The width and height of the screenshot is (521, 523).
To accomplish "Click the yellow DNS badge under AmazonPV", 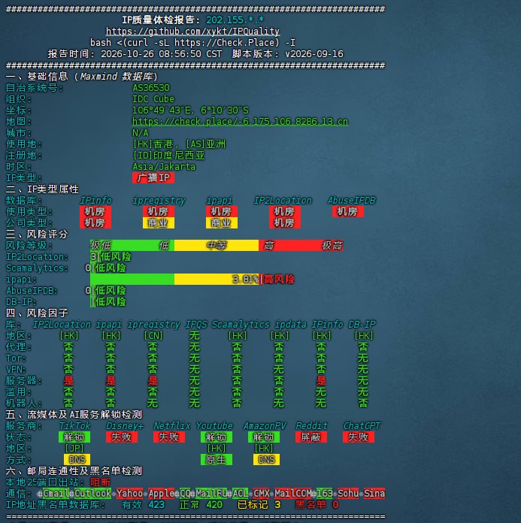I will (x=266, y=460).
